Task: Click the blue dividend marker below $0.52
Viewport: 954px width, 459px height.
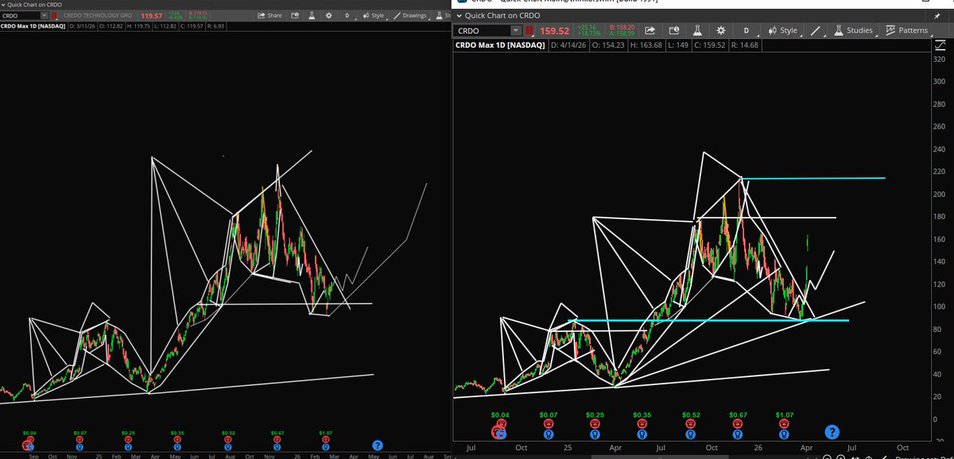Action: [x=690, y=434]
